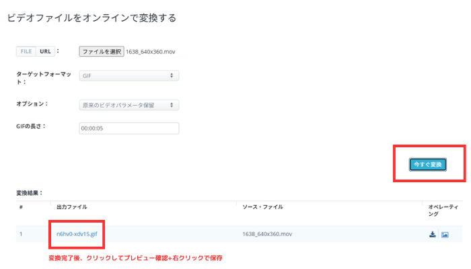471x269 pixels.
Task: Open the ターゲットフォーマット GIF dropdown
Action: pos(129,75)
